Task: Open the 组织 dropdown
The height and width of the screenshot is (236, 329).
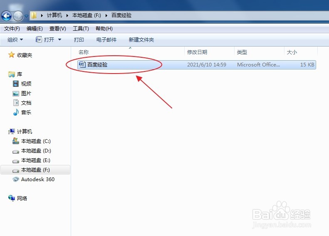Action: [x=15, y=39]
